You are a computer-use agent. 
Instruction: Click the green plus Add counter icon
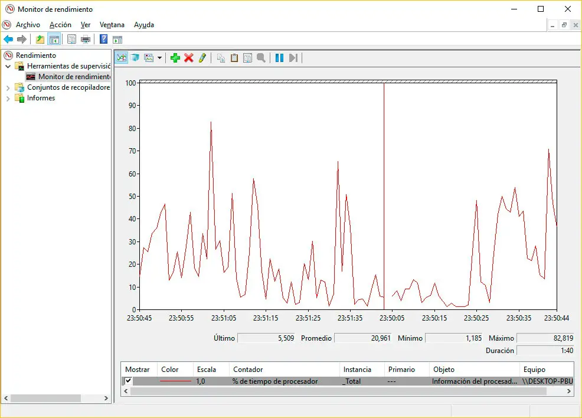coord(175,58)
